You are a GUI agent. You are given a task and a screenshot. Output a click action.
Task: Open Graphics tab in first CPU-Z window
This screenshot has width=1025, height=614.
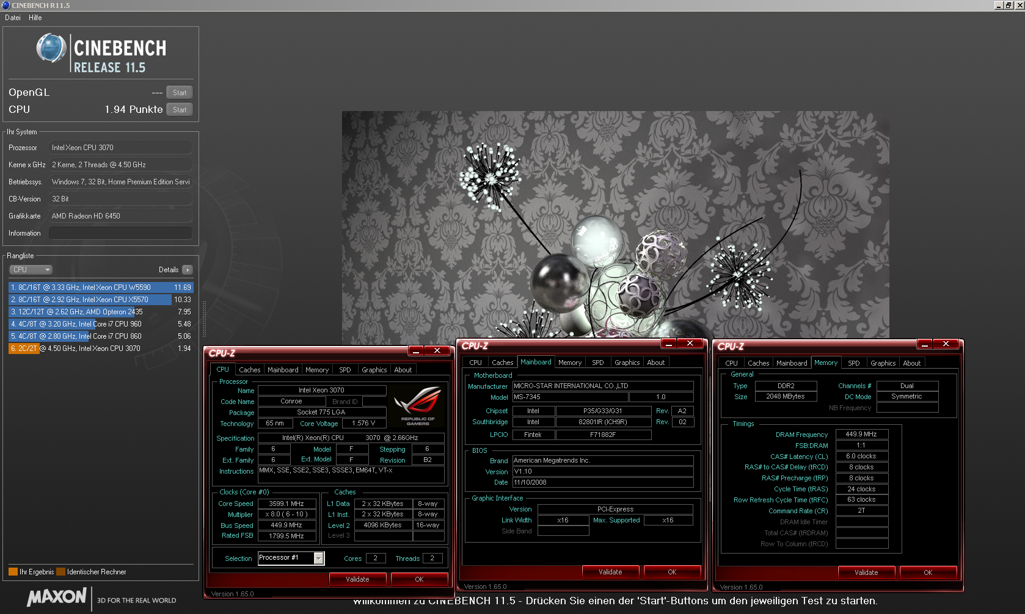pos(374,370)
